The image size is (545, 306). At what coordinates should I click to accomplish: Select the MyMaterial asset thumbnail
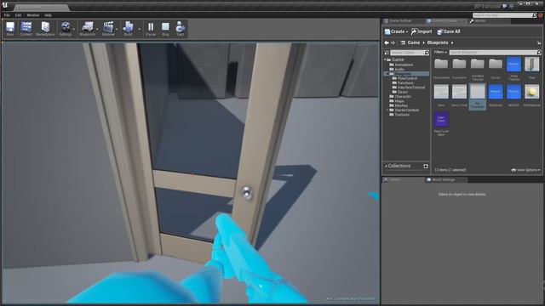pyautogui.click(x=531, y=92)
